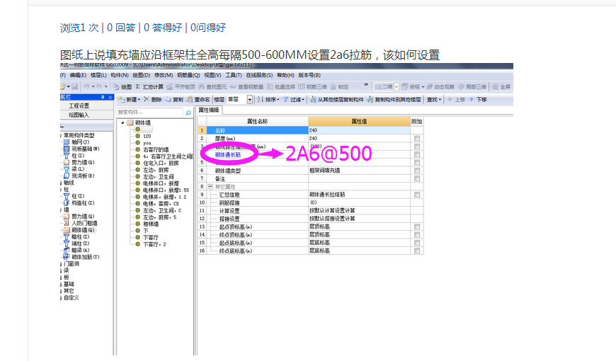Open the 排序 dropdown

[268, 99]
